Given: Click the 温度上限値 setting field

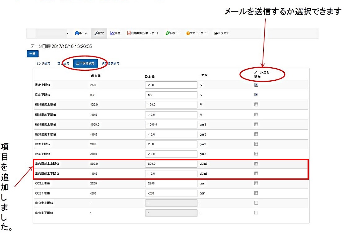Looking at the screenshot, I should click(x=171, y=85).
